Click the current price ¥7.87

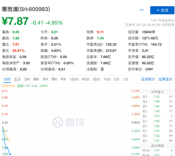point(15,21)
